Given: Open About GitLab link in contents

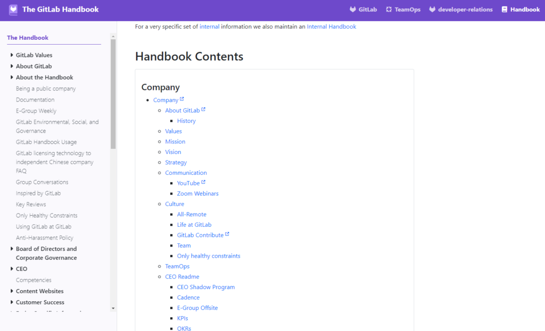Looking at the screenshot, I should pyautogui.click(x=183, y=111).
